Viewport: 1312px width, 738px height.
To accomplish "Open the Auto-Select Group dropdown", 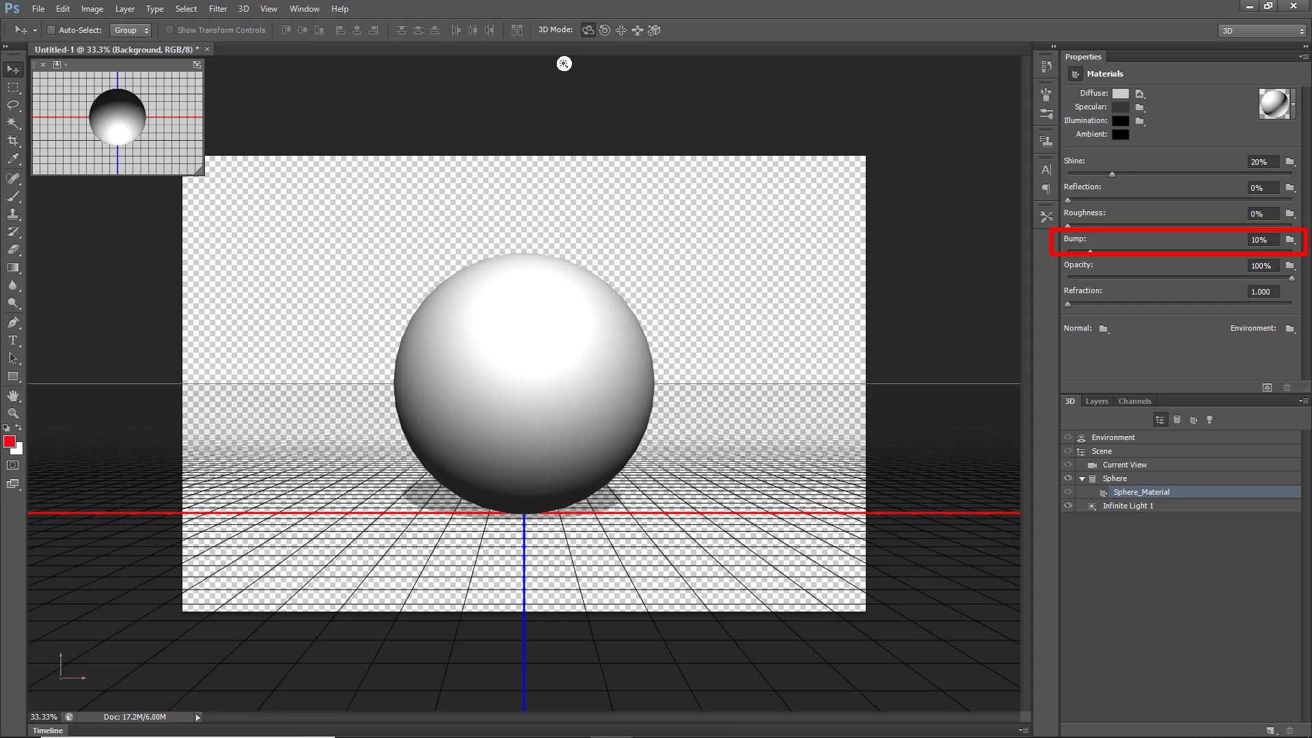I will (x=131, y=30).
